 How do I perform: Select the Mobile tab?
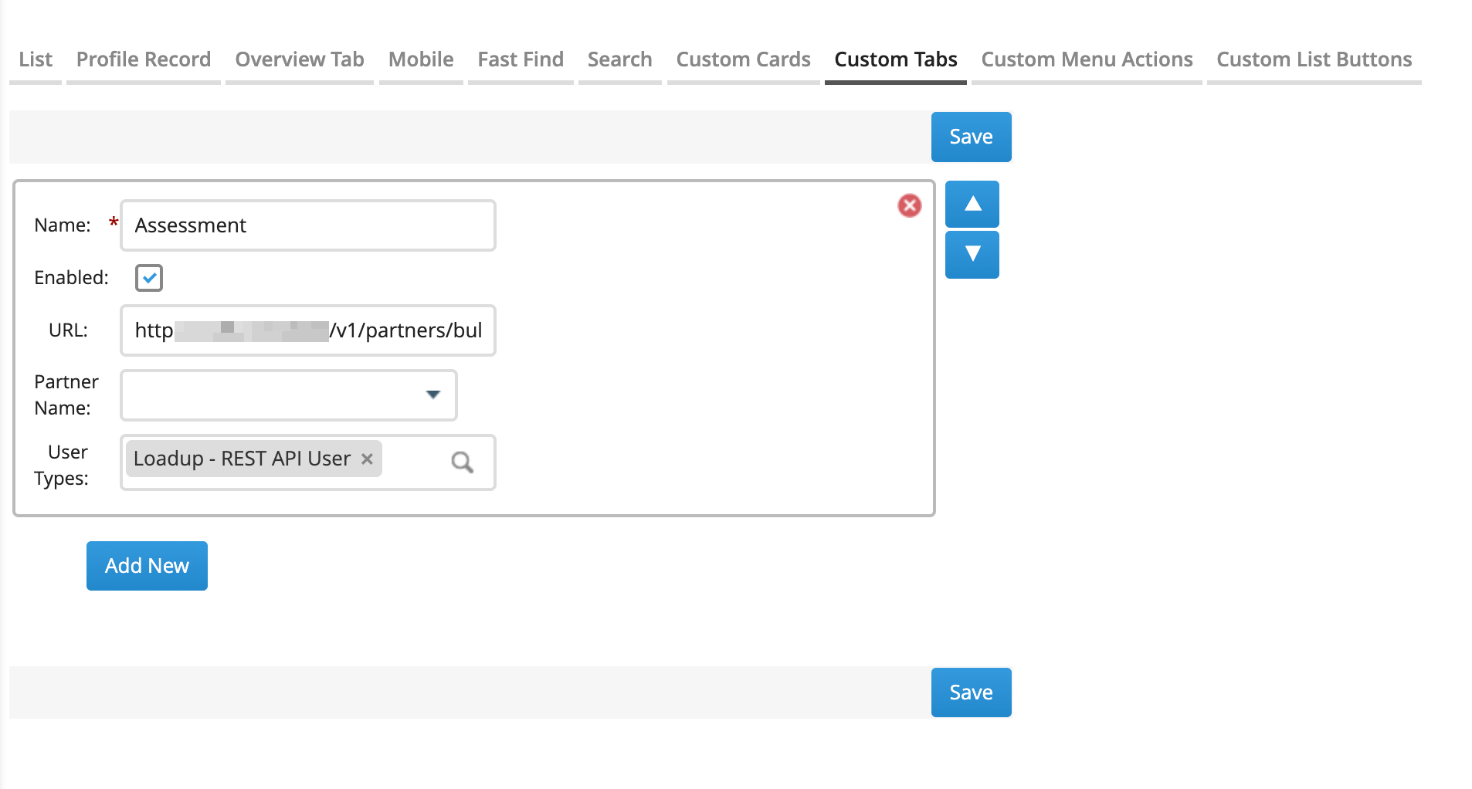[421, 59]
